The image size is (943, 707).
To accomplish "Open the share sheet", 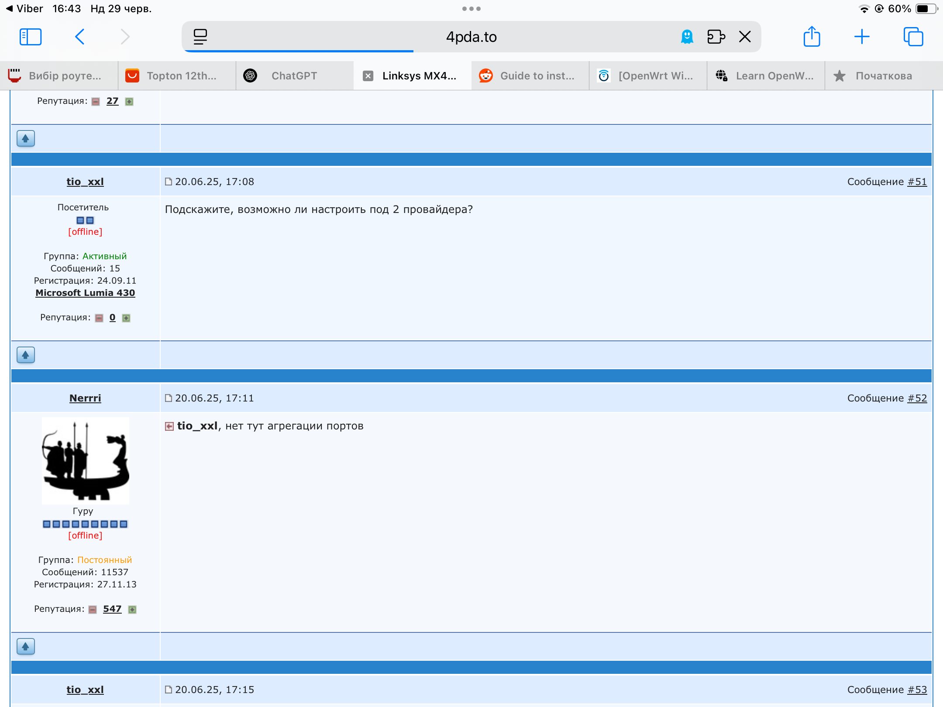I will pos(812,37).
